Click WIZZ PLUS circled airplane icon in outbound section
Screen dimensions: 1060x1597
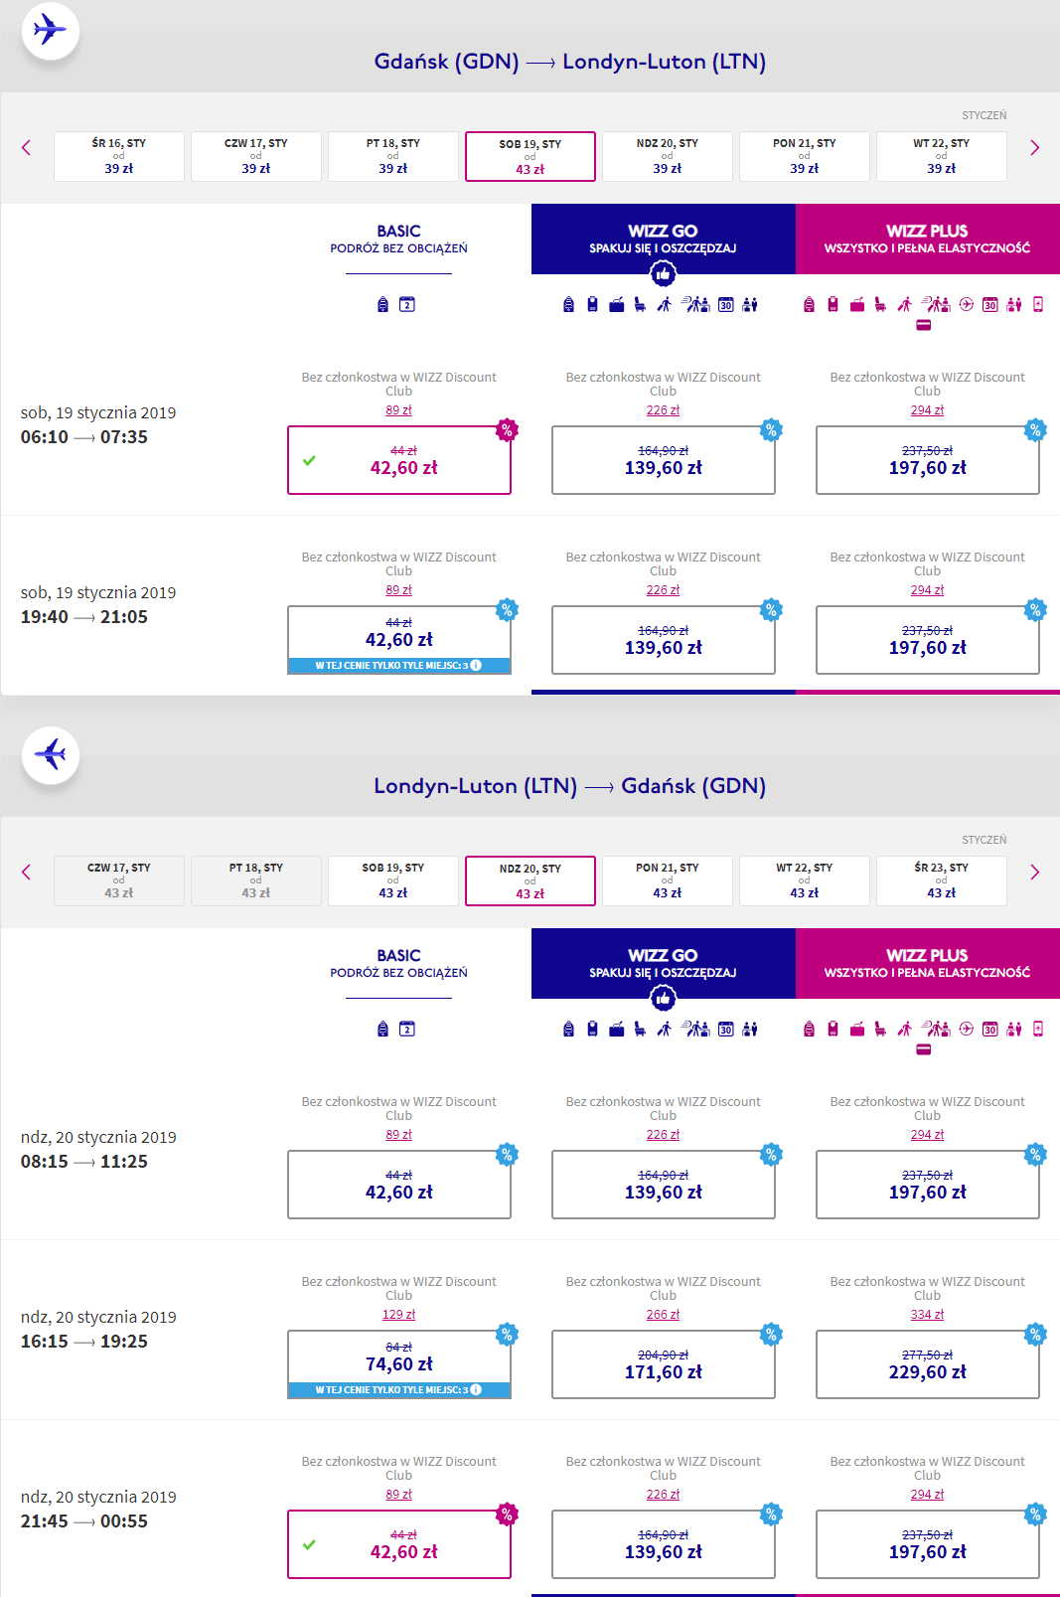point(966,304)
